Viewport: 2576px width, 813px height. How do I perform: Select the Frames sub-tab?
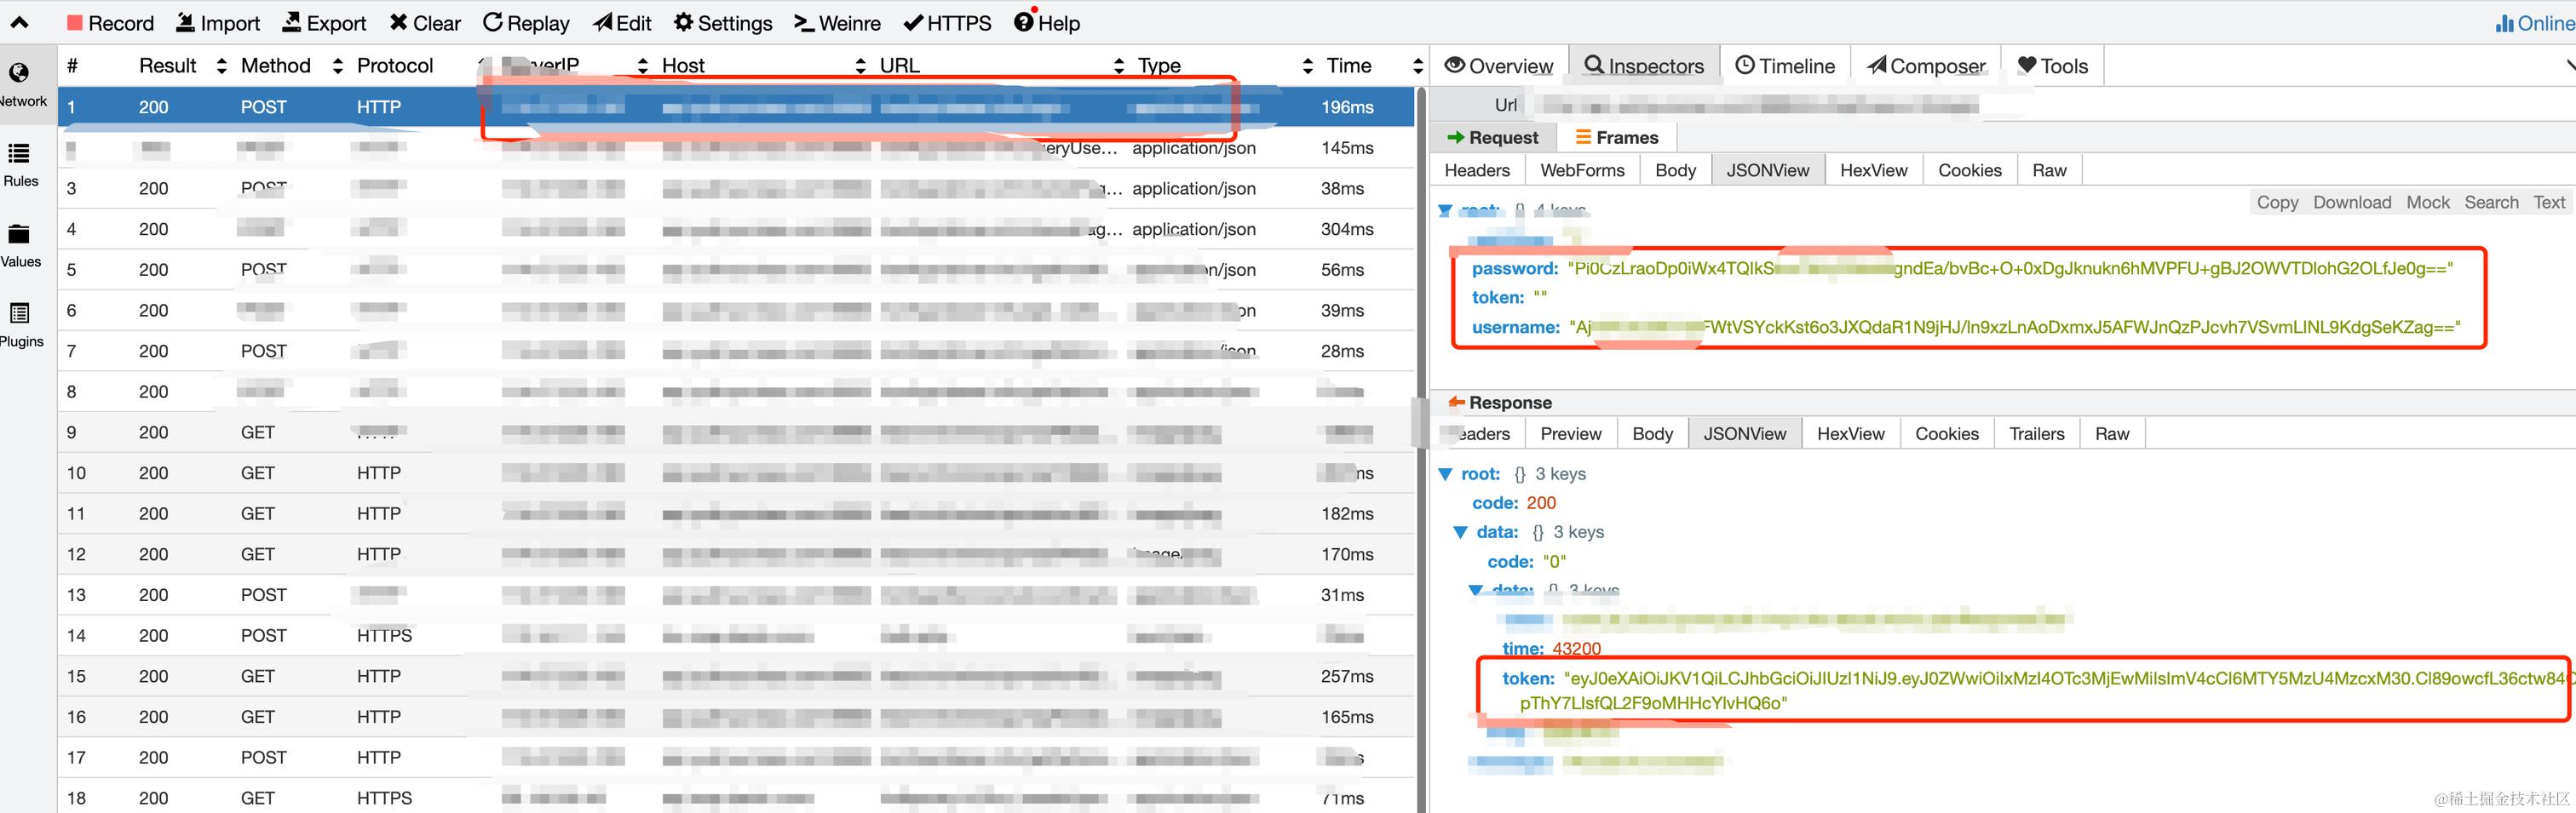tap(1617, 138)
